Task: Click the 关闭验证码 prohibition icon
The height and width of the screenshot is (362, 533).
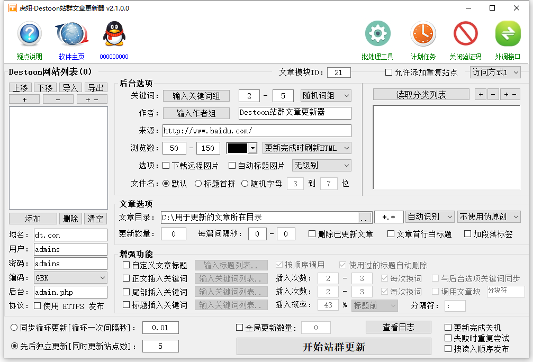Action: (465, 34)
